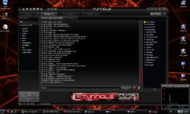The width and height of the screenshot is (190, 114).
Task: Select the Communities entry in tree
Action: pos(27,52)
